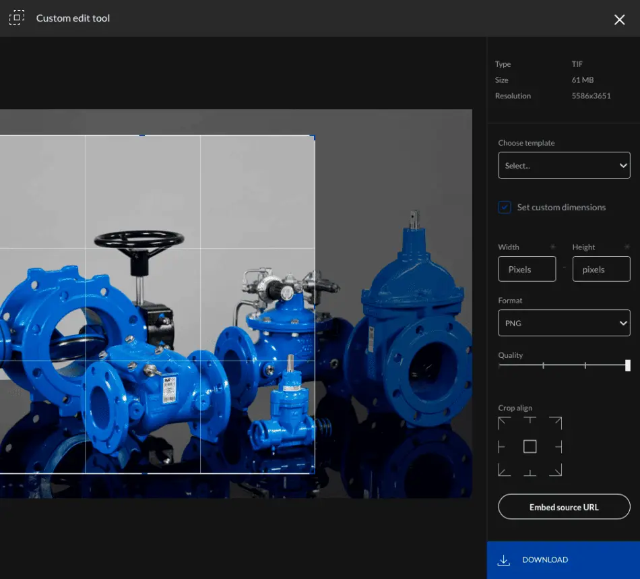Open the PNG format dropdown
Image resolution: width=640 pixels, height=579 pixels.
564,323
